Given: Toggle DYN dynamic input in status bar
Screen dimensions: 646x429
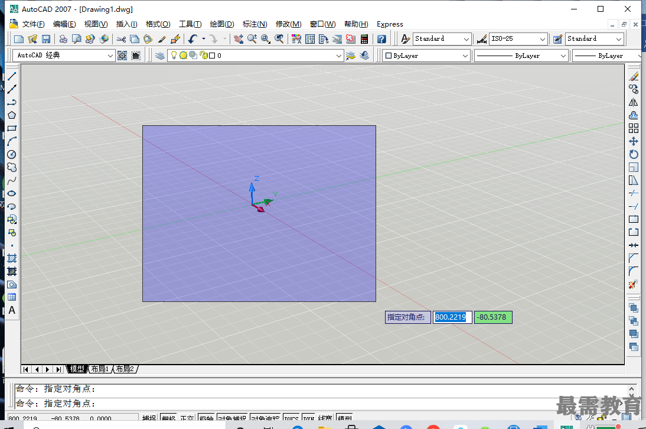Looking at the screenshot, I should click(309, 418).
